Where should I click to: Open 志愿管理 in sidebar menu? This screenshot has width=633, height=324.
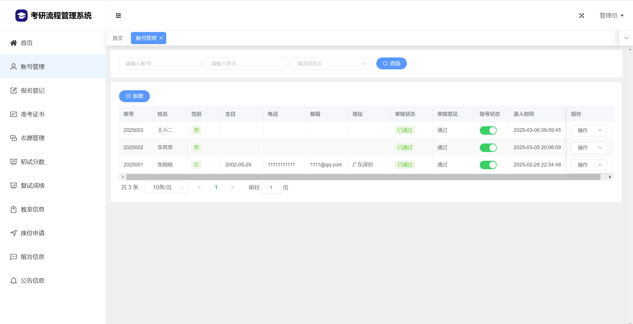[x=33, y=138]
